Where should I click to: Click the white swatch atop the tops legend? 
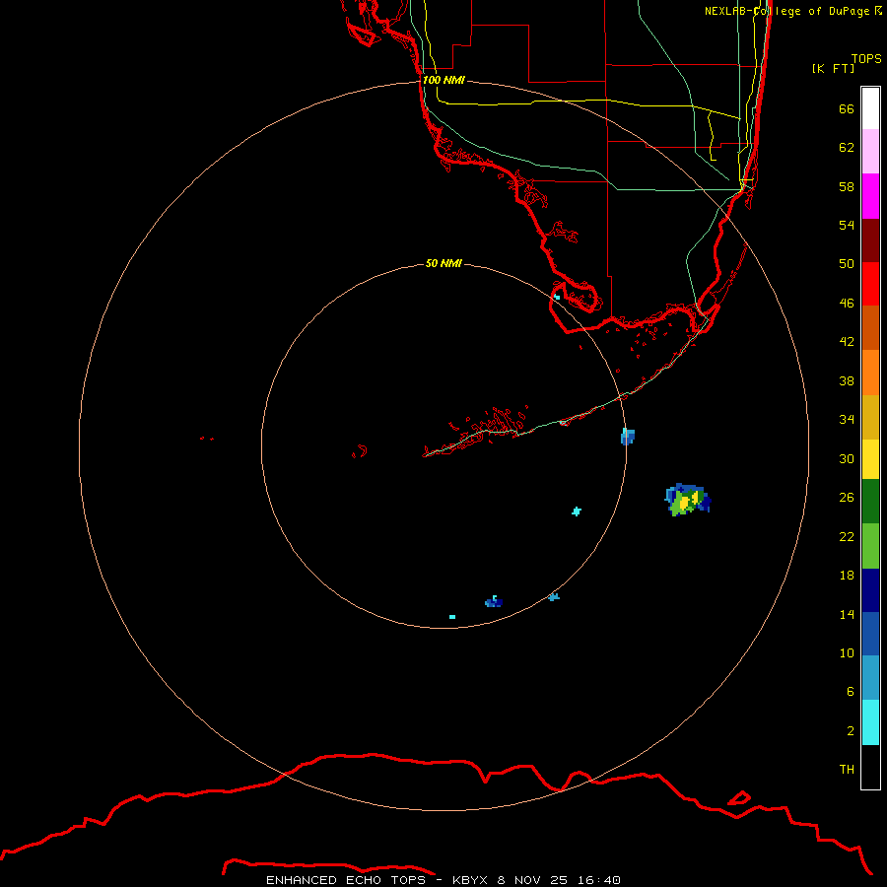(x=870, y=108)
